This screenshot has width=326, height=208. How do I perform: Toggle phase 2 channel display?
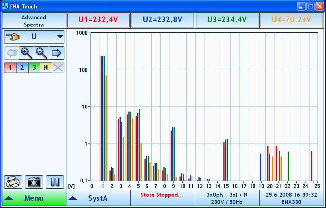coord(22,67)
